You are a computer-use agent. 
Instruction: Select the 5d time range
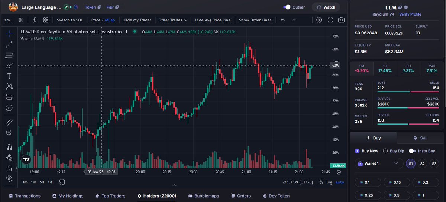(42, 182)
